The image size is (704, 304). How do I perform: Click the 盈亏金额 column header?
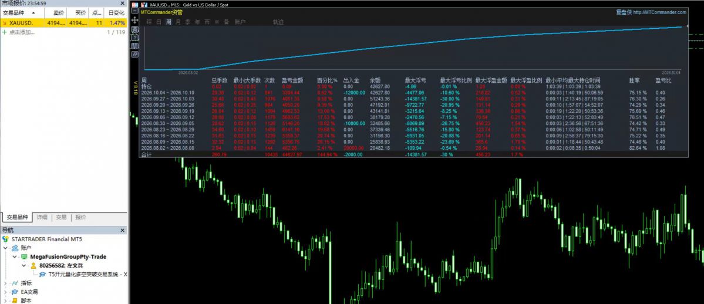coord(292,80)
